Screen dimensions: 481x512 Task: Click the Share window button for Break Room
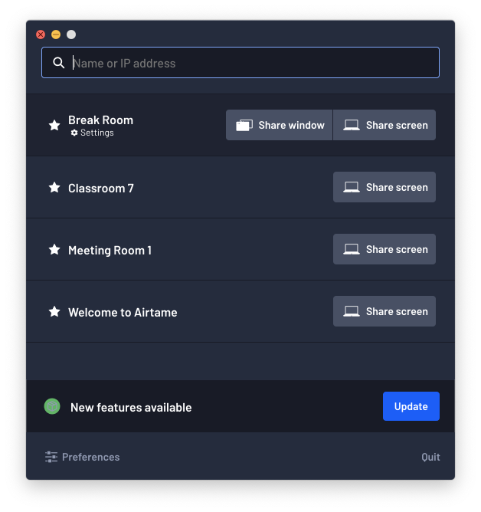279,125
